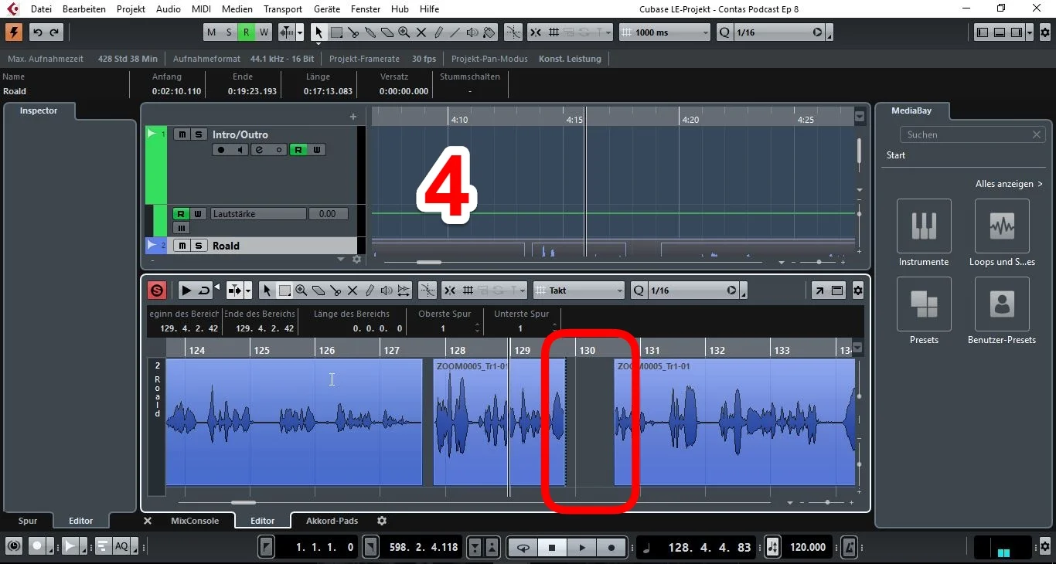This screenshot has width=1056, height=564.
Task: Select the Zoom tool in the lower editor toolbar
Action: 301,290
